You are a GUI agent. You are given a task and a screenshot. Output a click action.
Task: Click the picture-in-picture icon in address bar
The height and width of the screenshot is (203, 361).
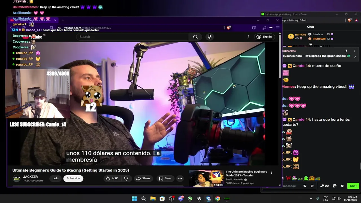(254, 28)
